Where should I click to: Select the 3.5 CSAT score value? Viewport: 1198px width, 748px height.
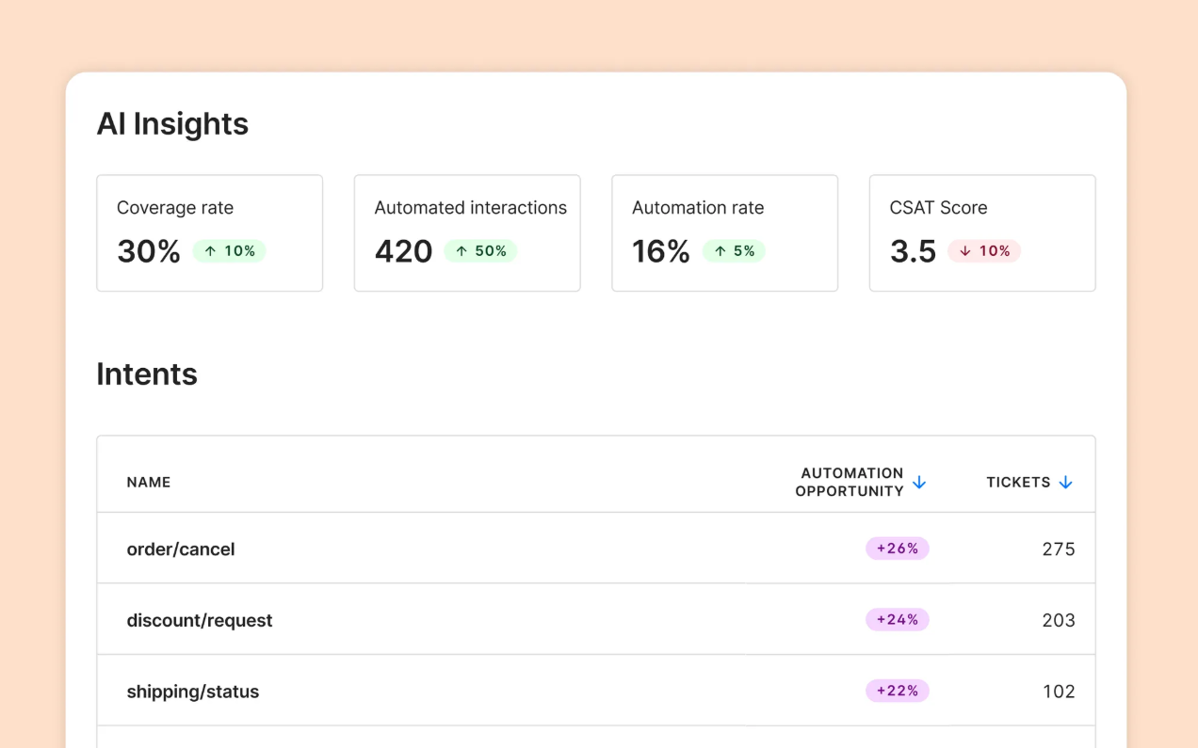[x=914, y=252]
